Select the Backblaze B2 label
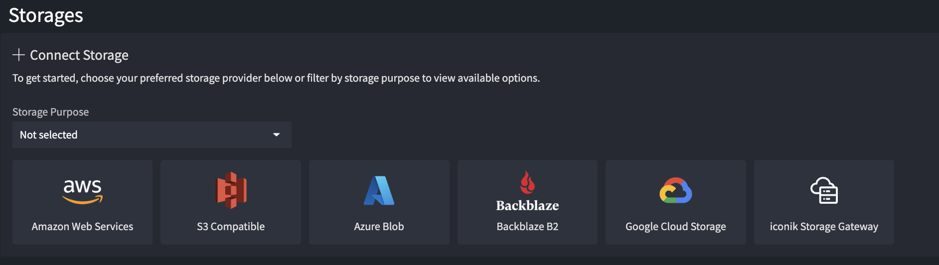This screenshot has height=265, width=939. 527,227
